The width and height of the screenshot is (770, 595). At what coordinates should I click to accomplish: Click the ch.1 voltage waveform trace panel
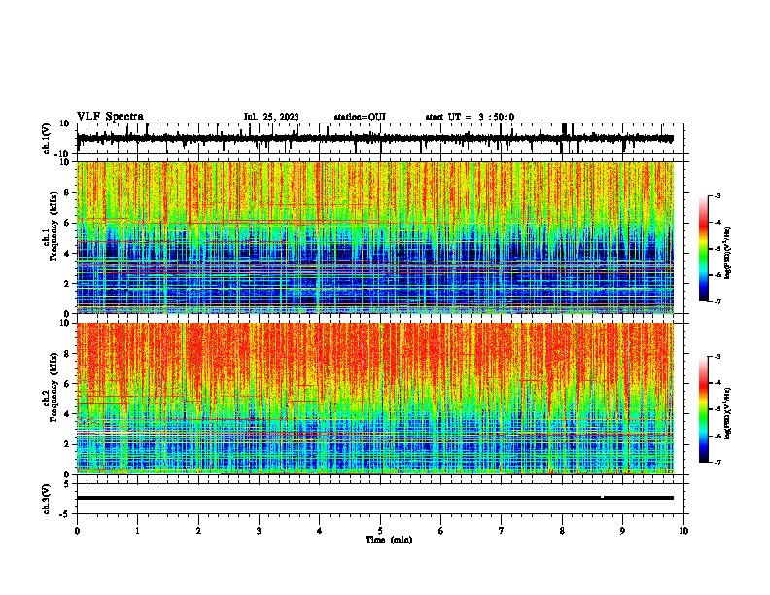pos(380,138)
